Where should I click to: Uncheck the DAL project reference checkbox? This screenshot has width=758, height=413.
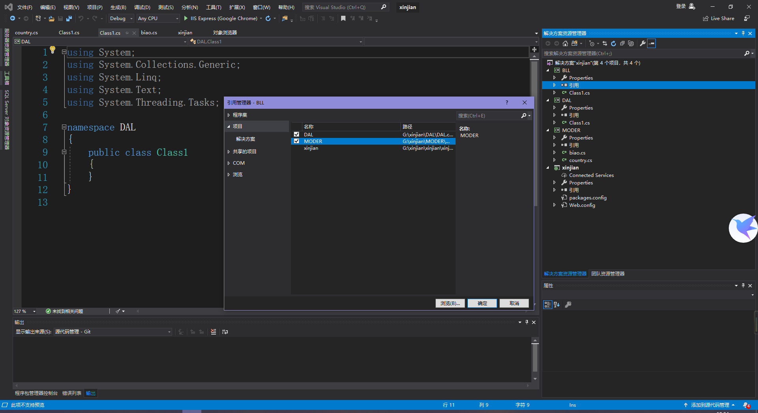click(296, 134)
